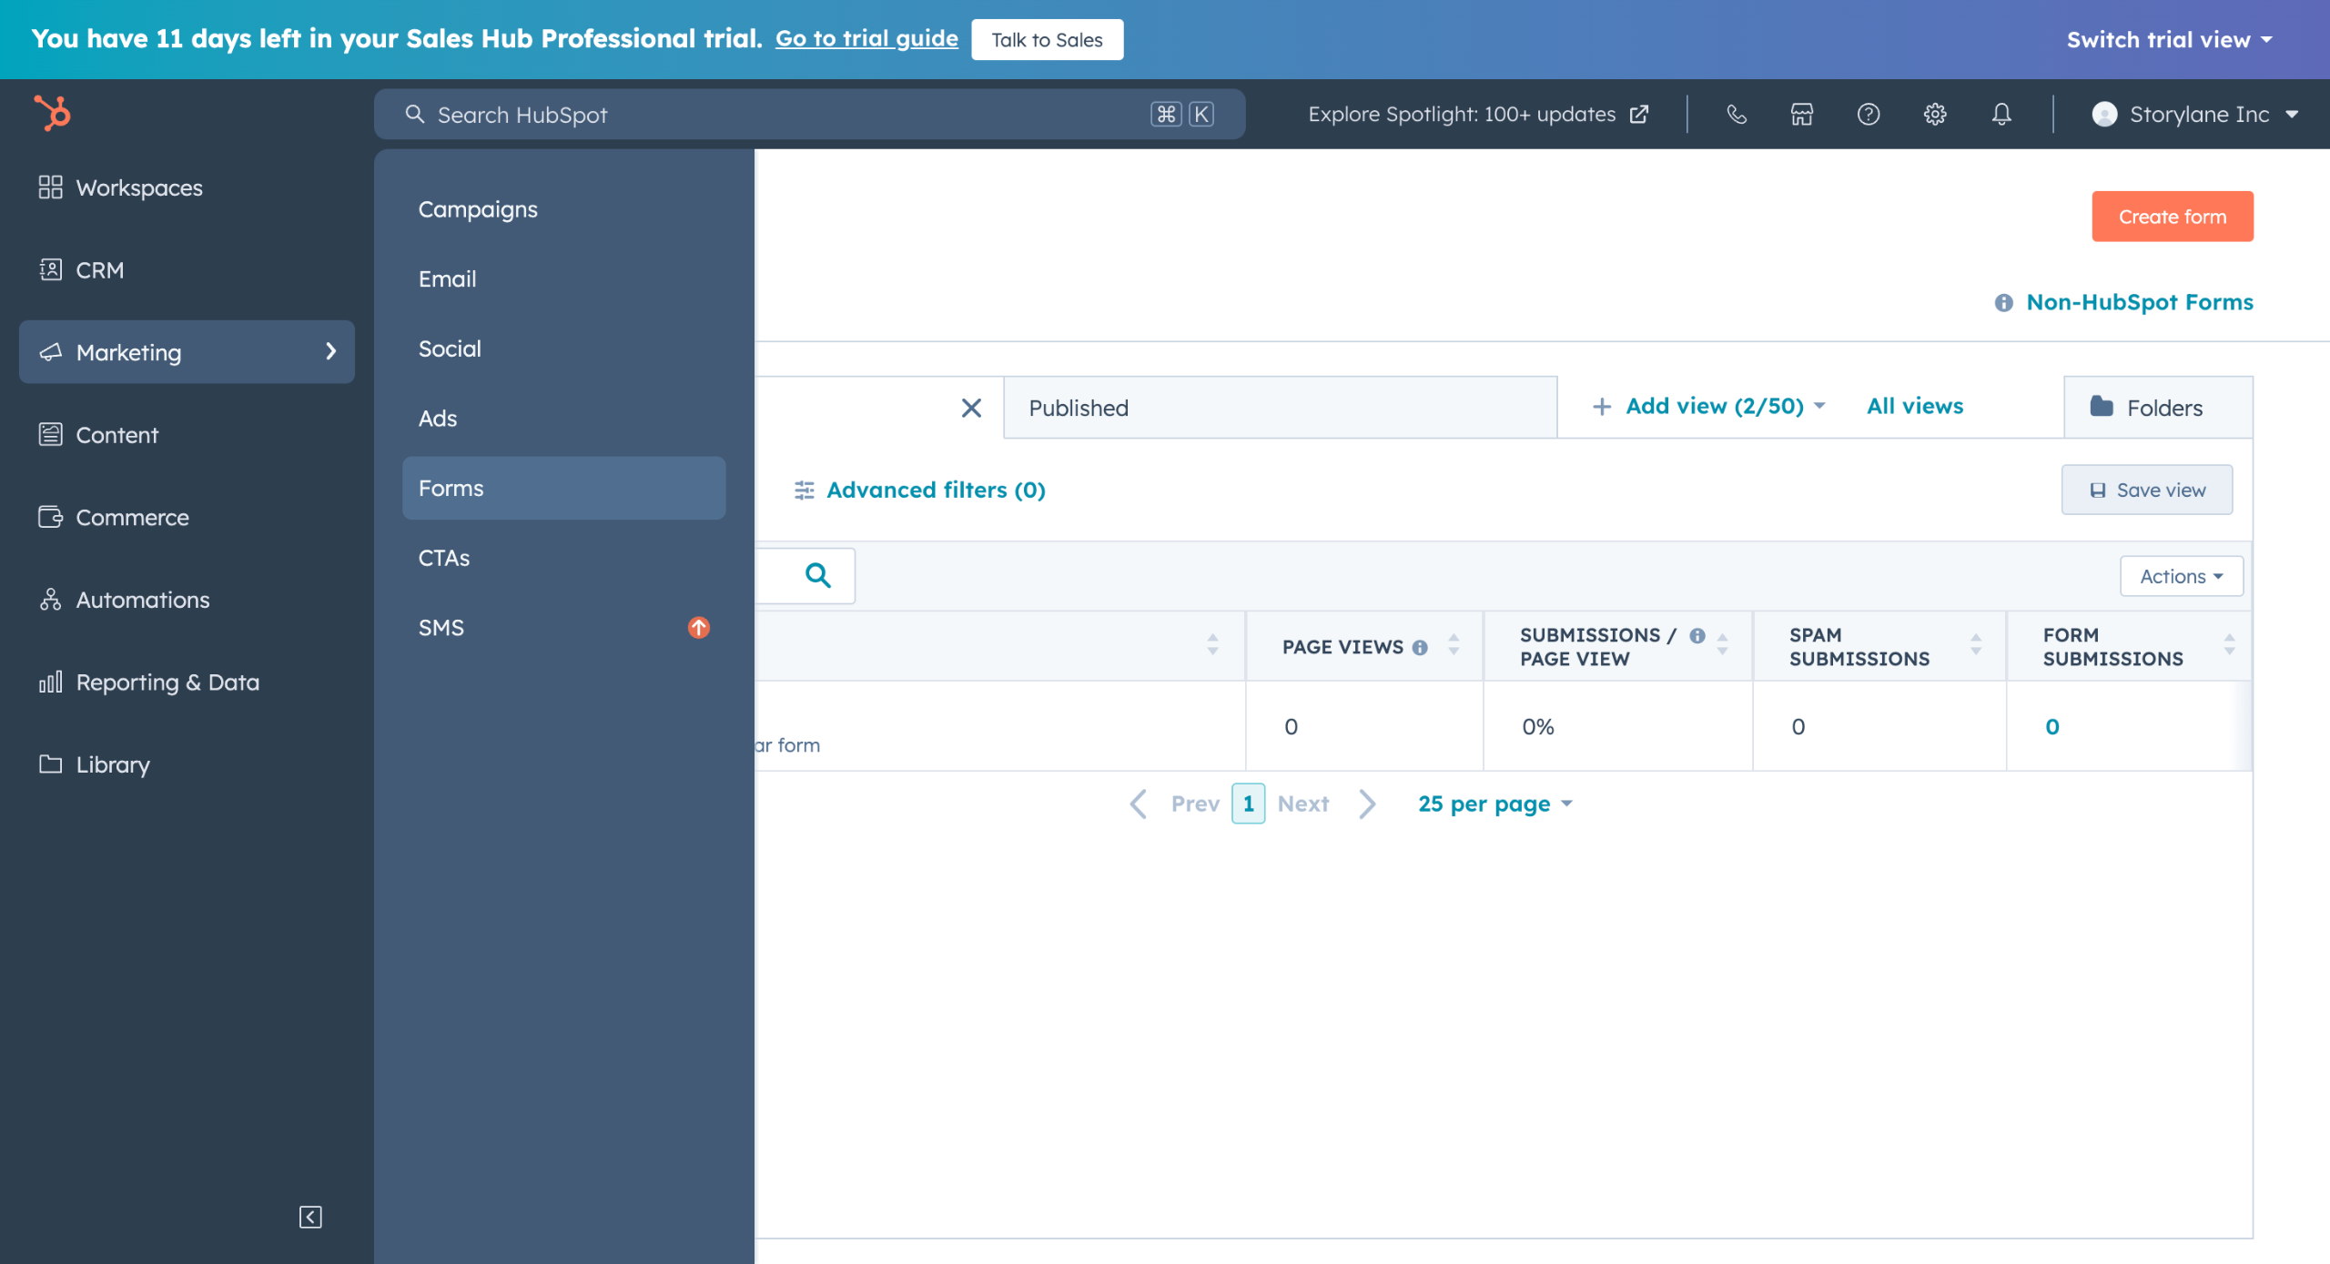Click the Create form button
The height and width of the screenshot is (1264, 2330).
[2173, 217]
